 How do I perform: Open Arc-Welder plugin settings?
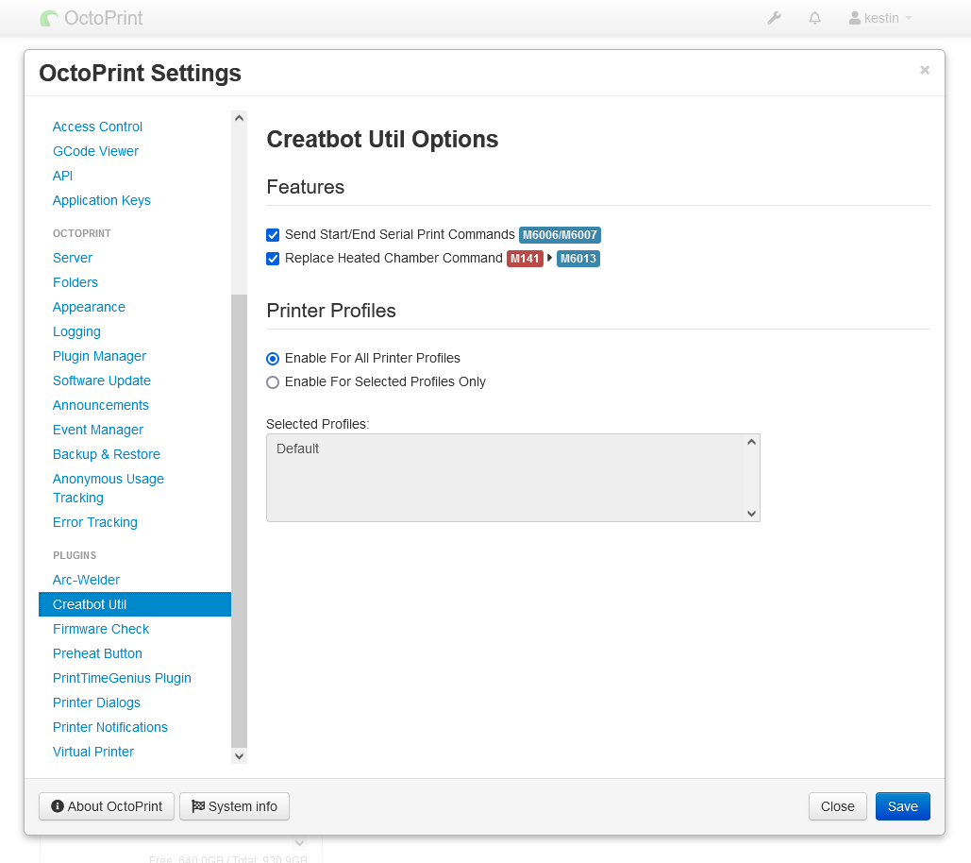86,580
